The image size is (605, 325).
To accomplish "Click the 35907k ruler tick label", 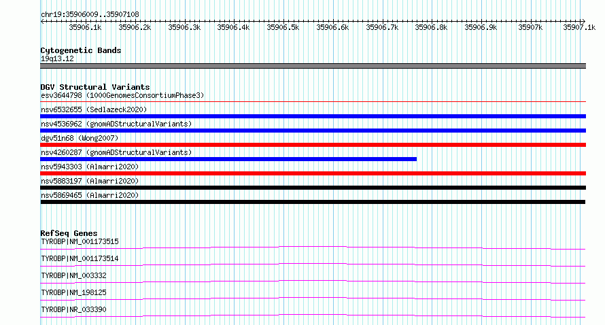I will 530,27.
